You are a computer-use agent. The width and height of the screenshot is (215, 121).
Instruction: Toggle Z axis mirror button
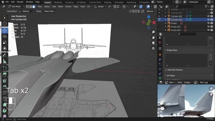click(x=139, y=11)
